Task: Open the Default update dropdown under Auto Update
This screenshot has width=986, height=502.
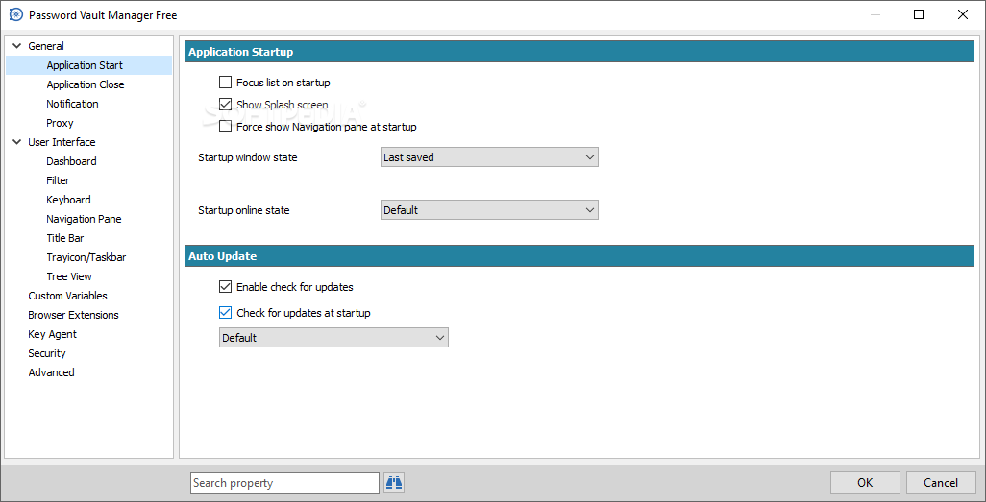Action: [x=333, y=338]
